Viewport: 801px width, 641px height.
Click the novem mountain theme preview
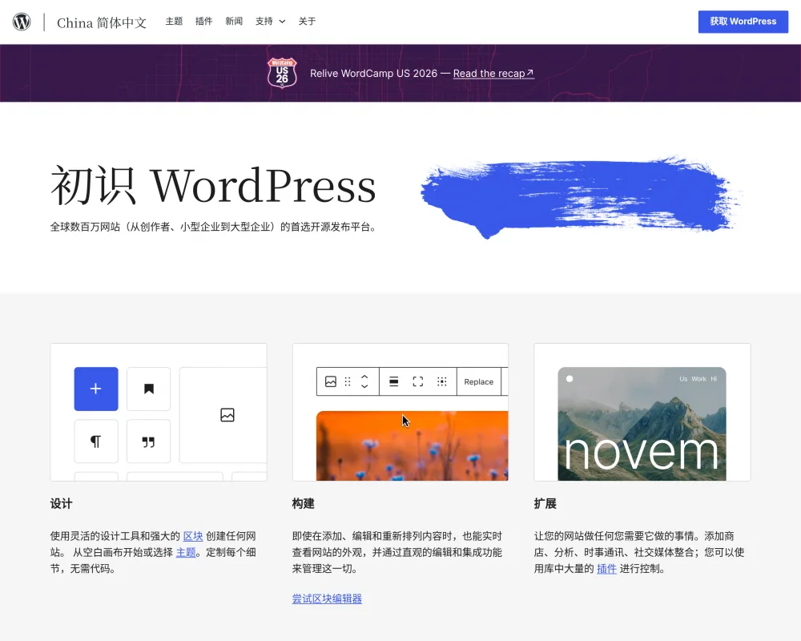[642, 424]
